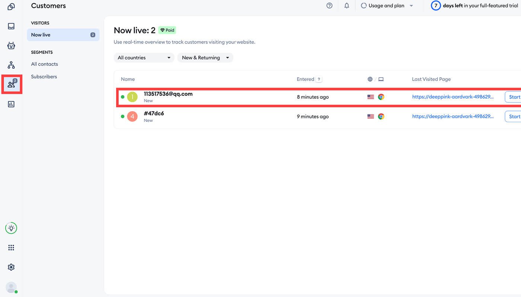521x297 pixels.
Task: Click the help question mark icon
Action: pyautogui.click(x=329, y=6)
